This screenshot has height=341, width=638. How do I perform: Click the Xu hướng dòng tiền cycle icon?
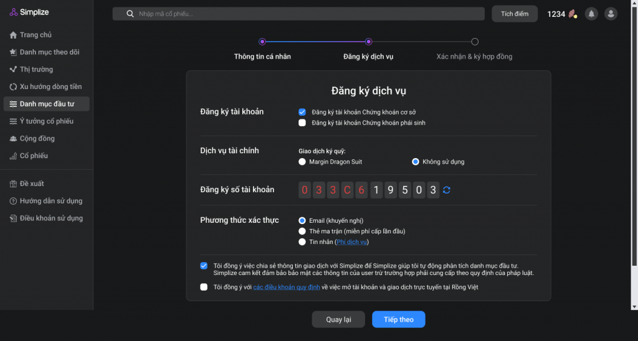[x=13, y=87]
